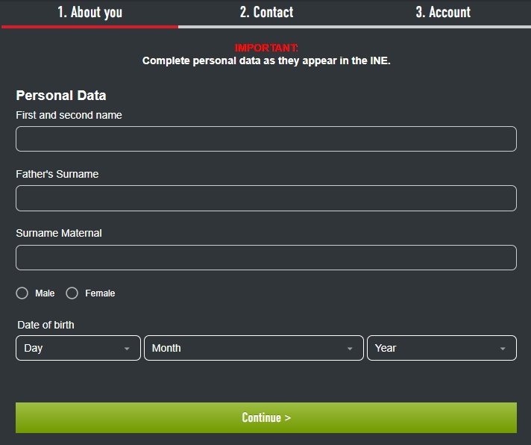Screen dimensions: 531x445
Task: Select the Female radio button
Action: (72, 293)
